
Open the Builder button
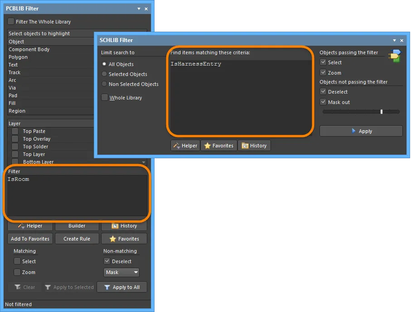(77, 226)
